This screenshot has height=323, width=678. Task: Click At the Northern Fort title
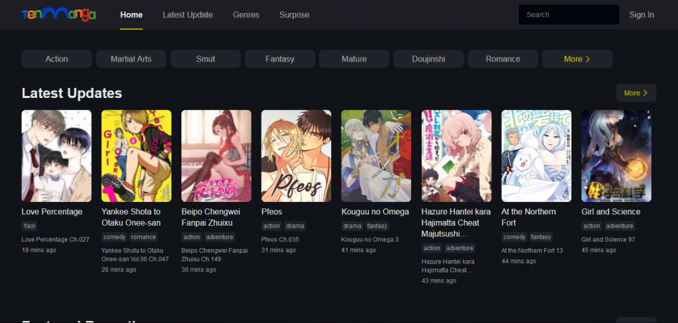529,218
